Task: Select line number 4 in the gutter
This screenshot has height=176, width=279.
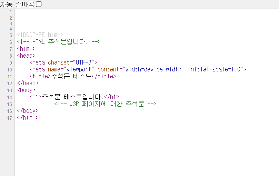Action: (11, 29)
